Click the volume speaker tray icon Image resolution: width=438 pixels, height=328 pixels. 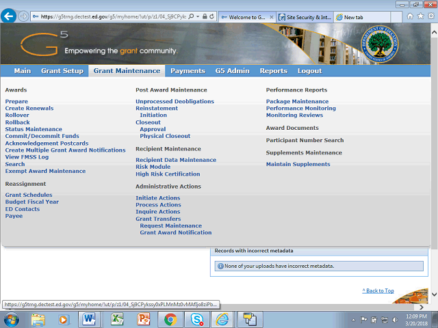click(x=395, y=320)
